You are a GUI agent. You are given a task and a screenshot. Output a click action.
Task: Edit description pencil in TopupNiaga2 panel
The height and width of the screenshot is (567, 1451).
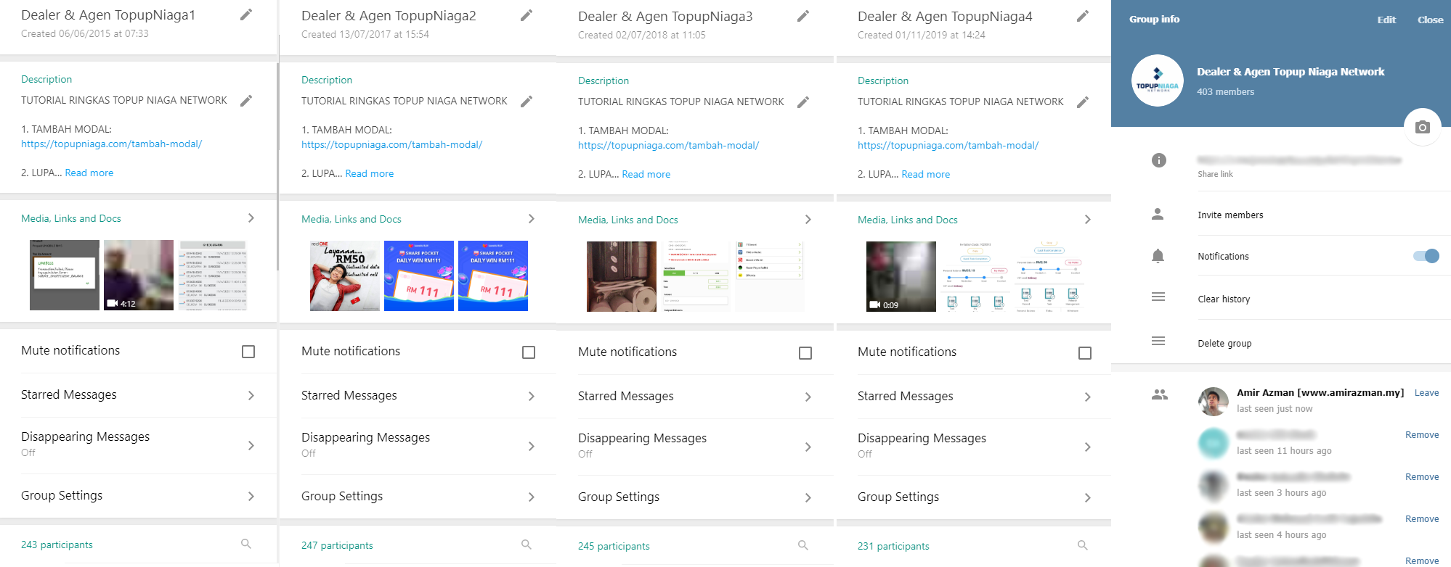point(527,102)
